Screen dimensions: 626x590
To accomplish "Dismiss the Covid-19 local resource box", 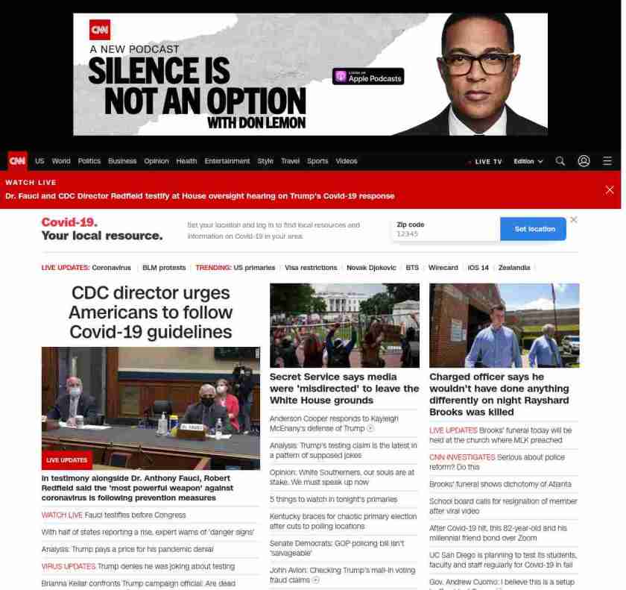I will [573, 219].
